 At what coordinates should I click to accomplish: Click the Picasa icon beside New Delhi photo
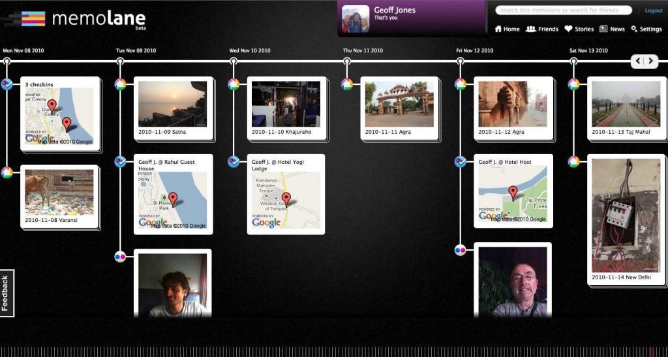[573, 162]
